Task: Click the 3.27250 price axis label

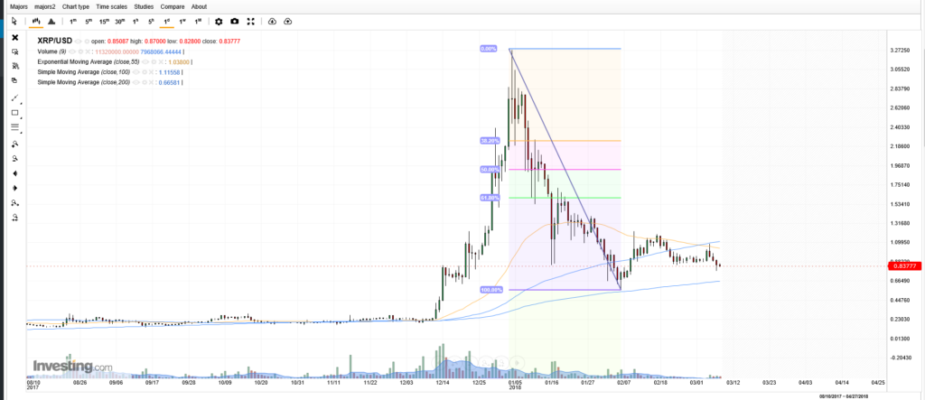Action: (899, 51)
